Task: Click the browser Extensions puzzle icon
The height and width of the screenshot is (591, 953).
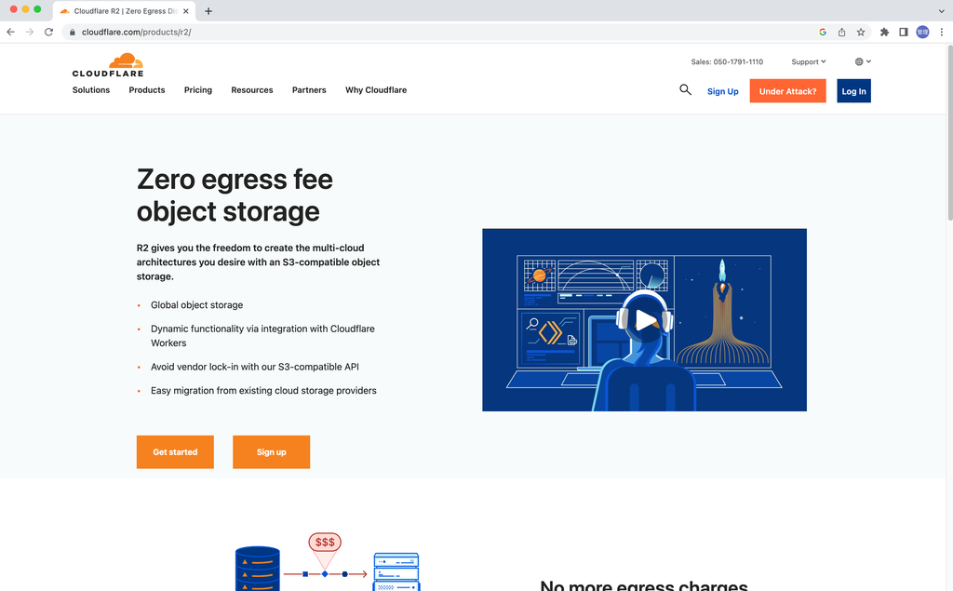Action: (884, 31)
